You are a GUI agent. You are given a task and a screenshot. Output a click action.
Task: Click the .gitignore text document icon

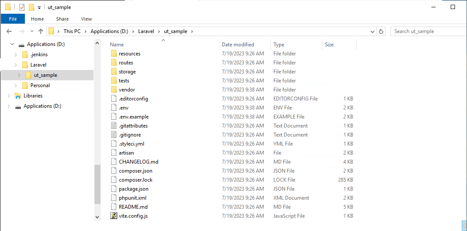[x=113, y=134]
